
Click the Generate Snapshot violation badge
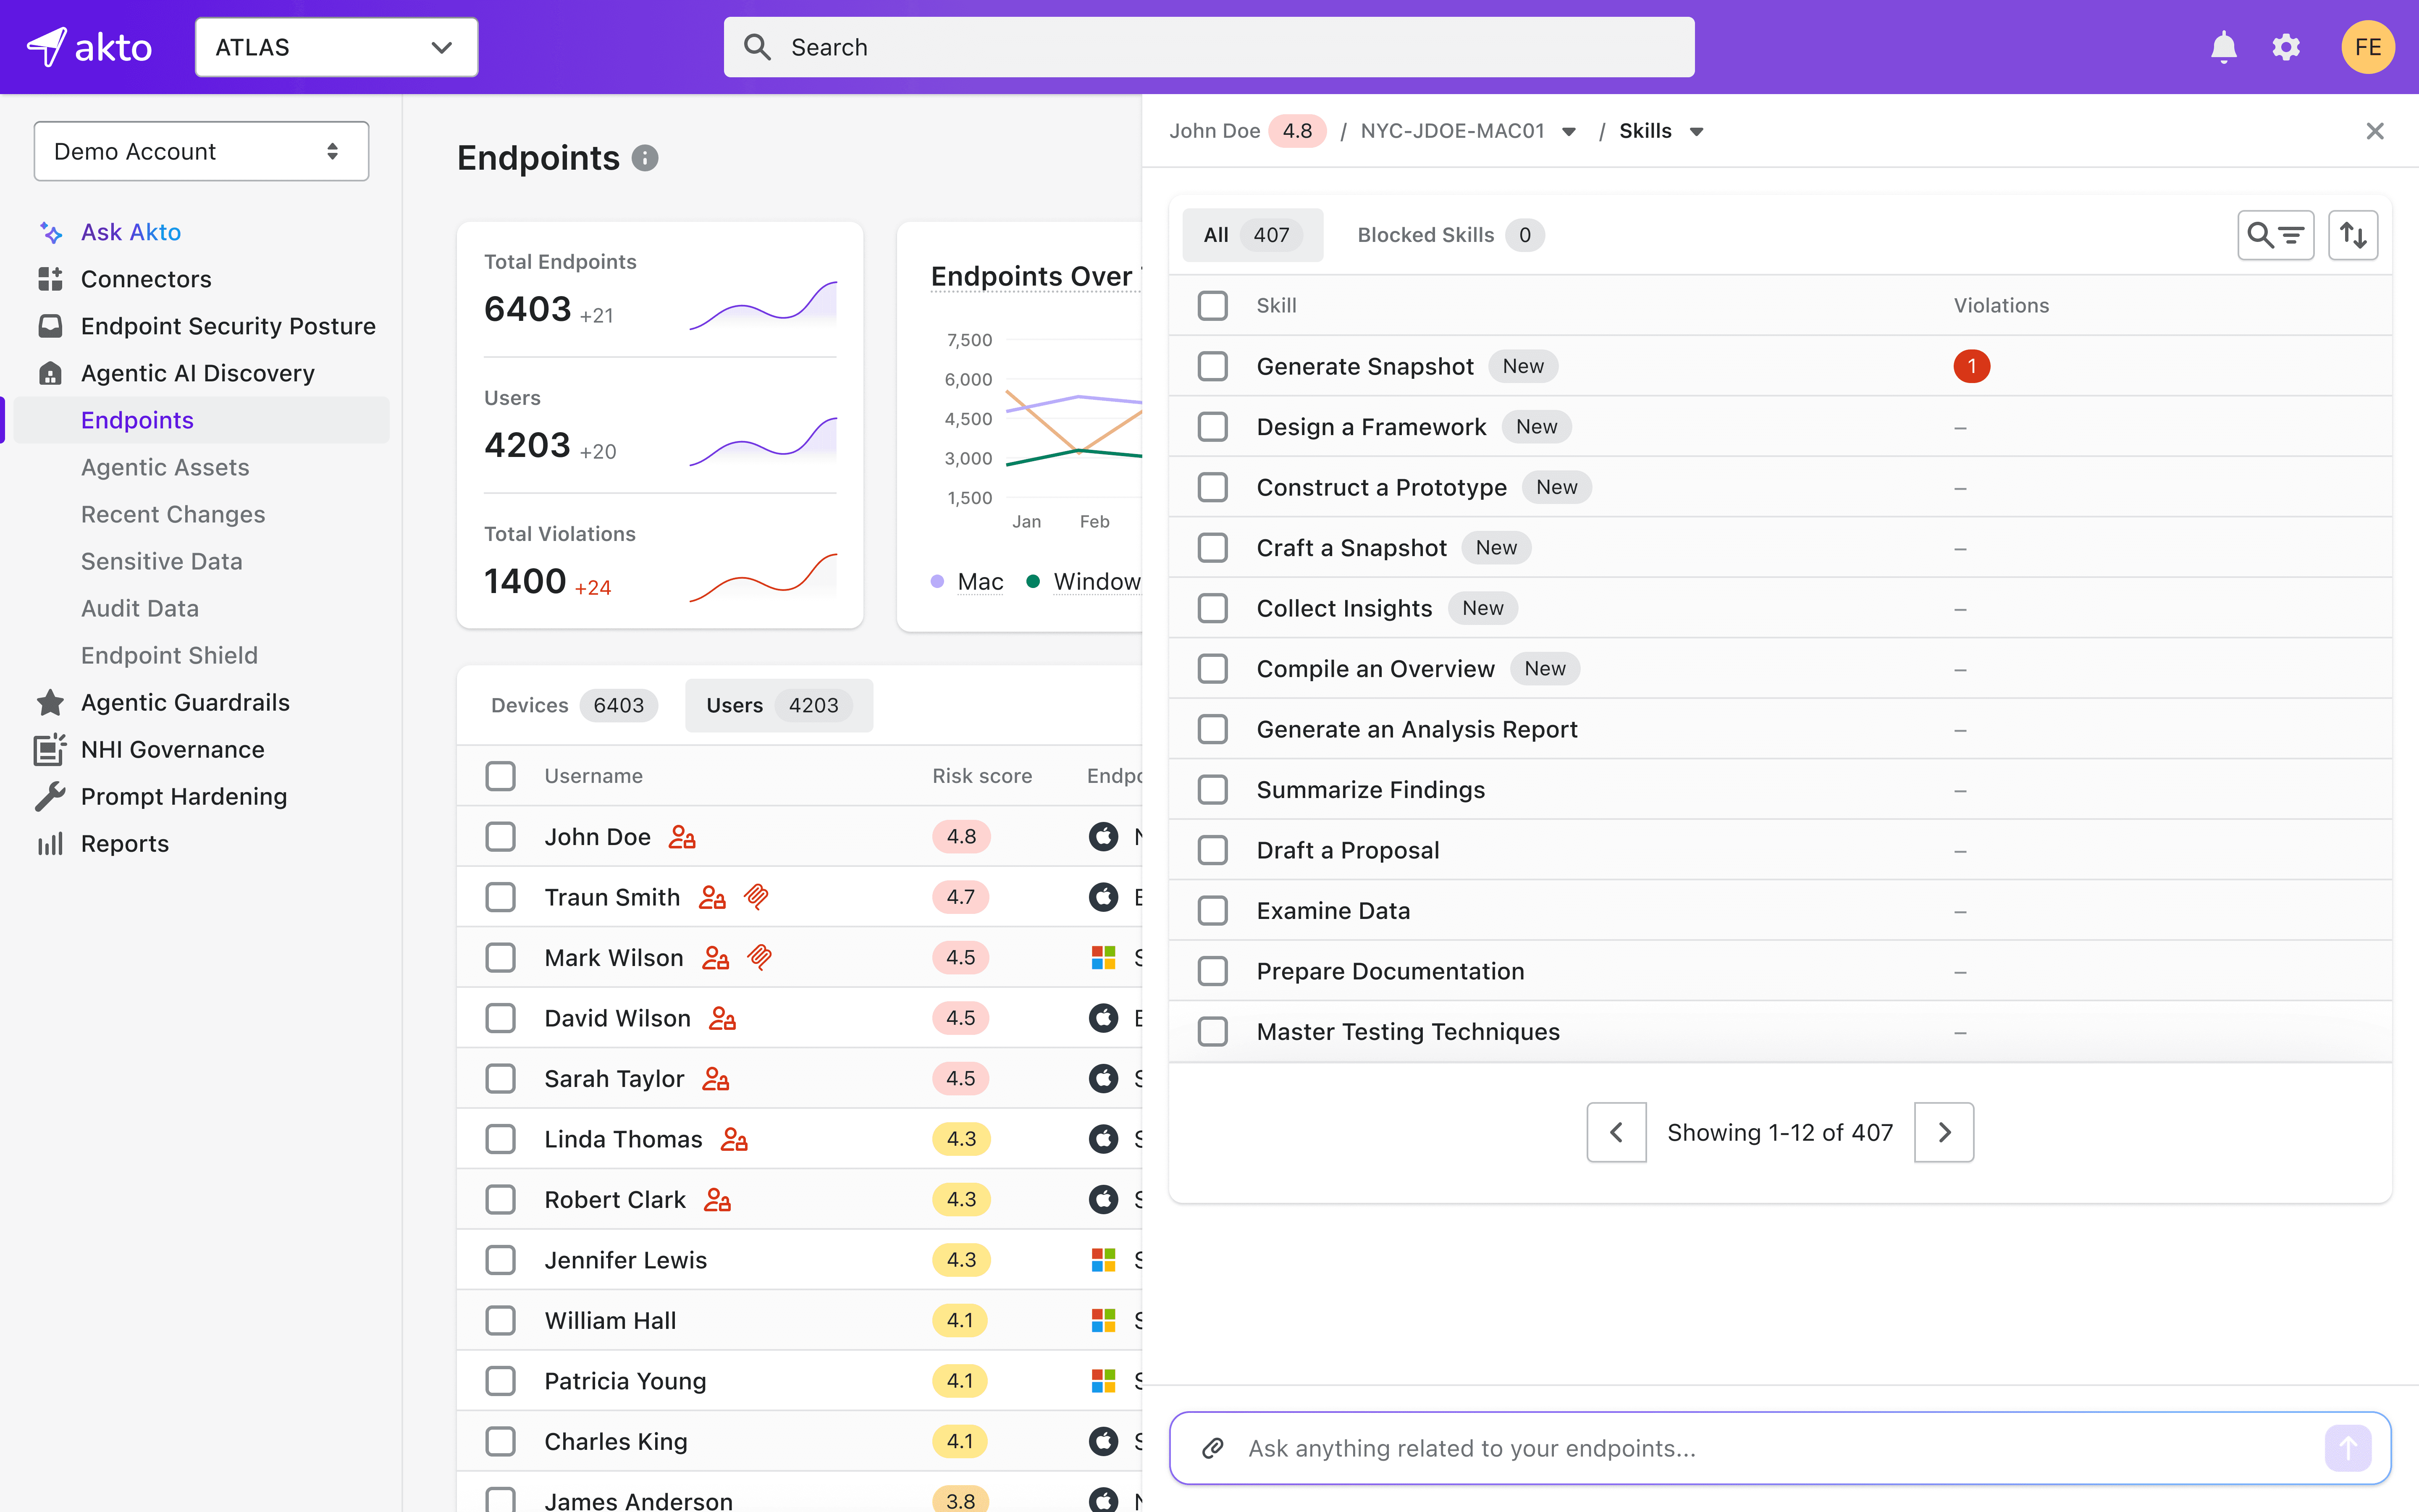click(x=1971, y=366)
